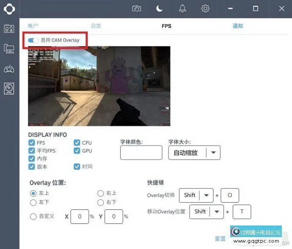Open the hardware device sidebar icon
Screen dimensions: 292x249
[x=9, y=89]
